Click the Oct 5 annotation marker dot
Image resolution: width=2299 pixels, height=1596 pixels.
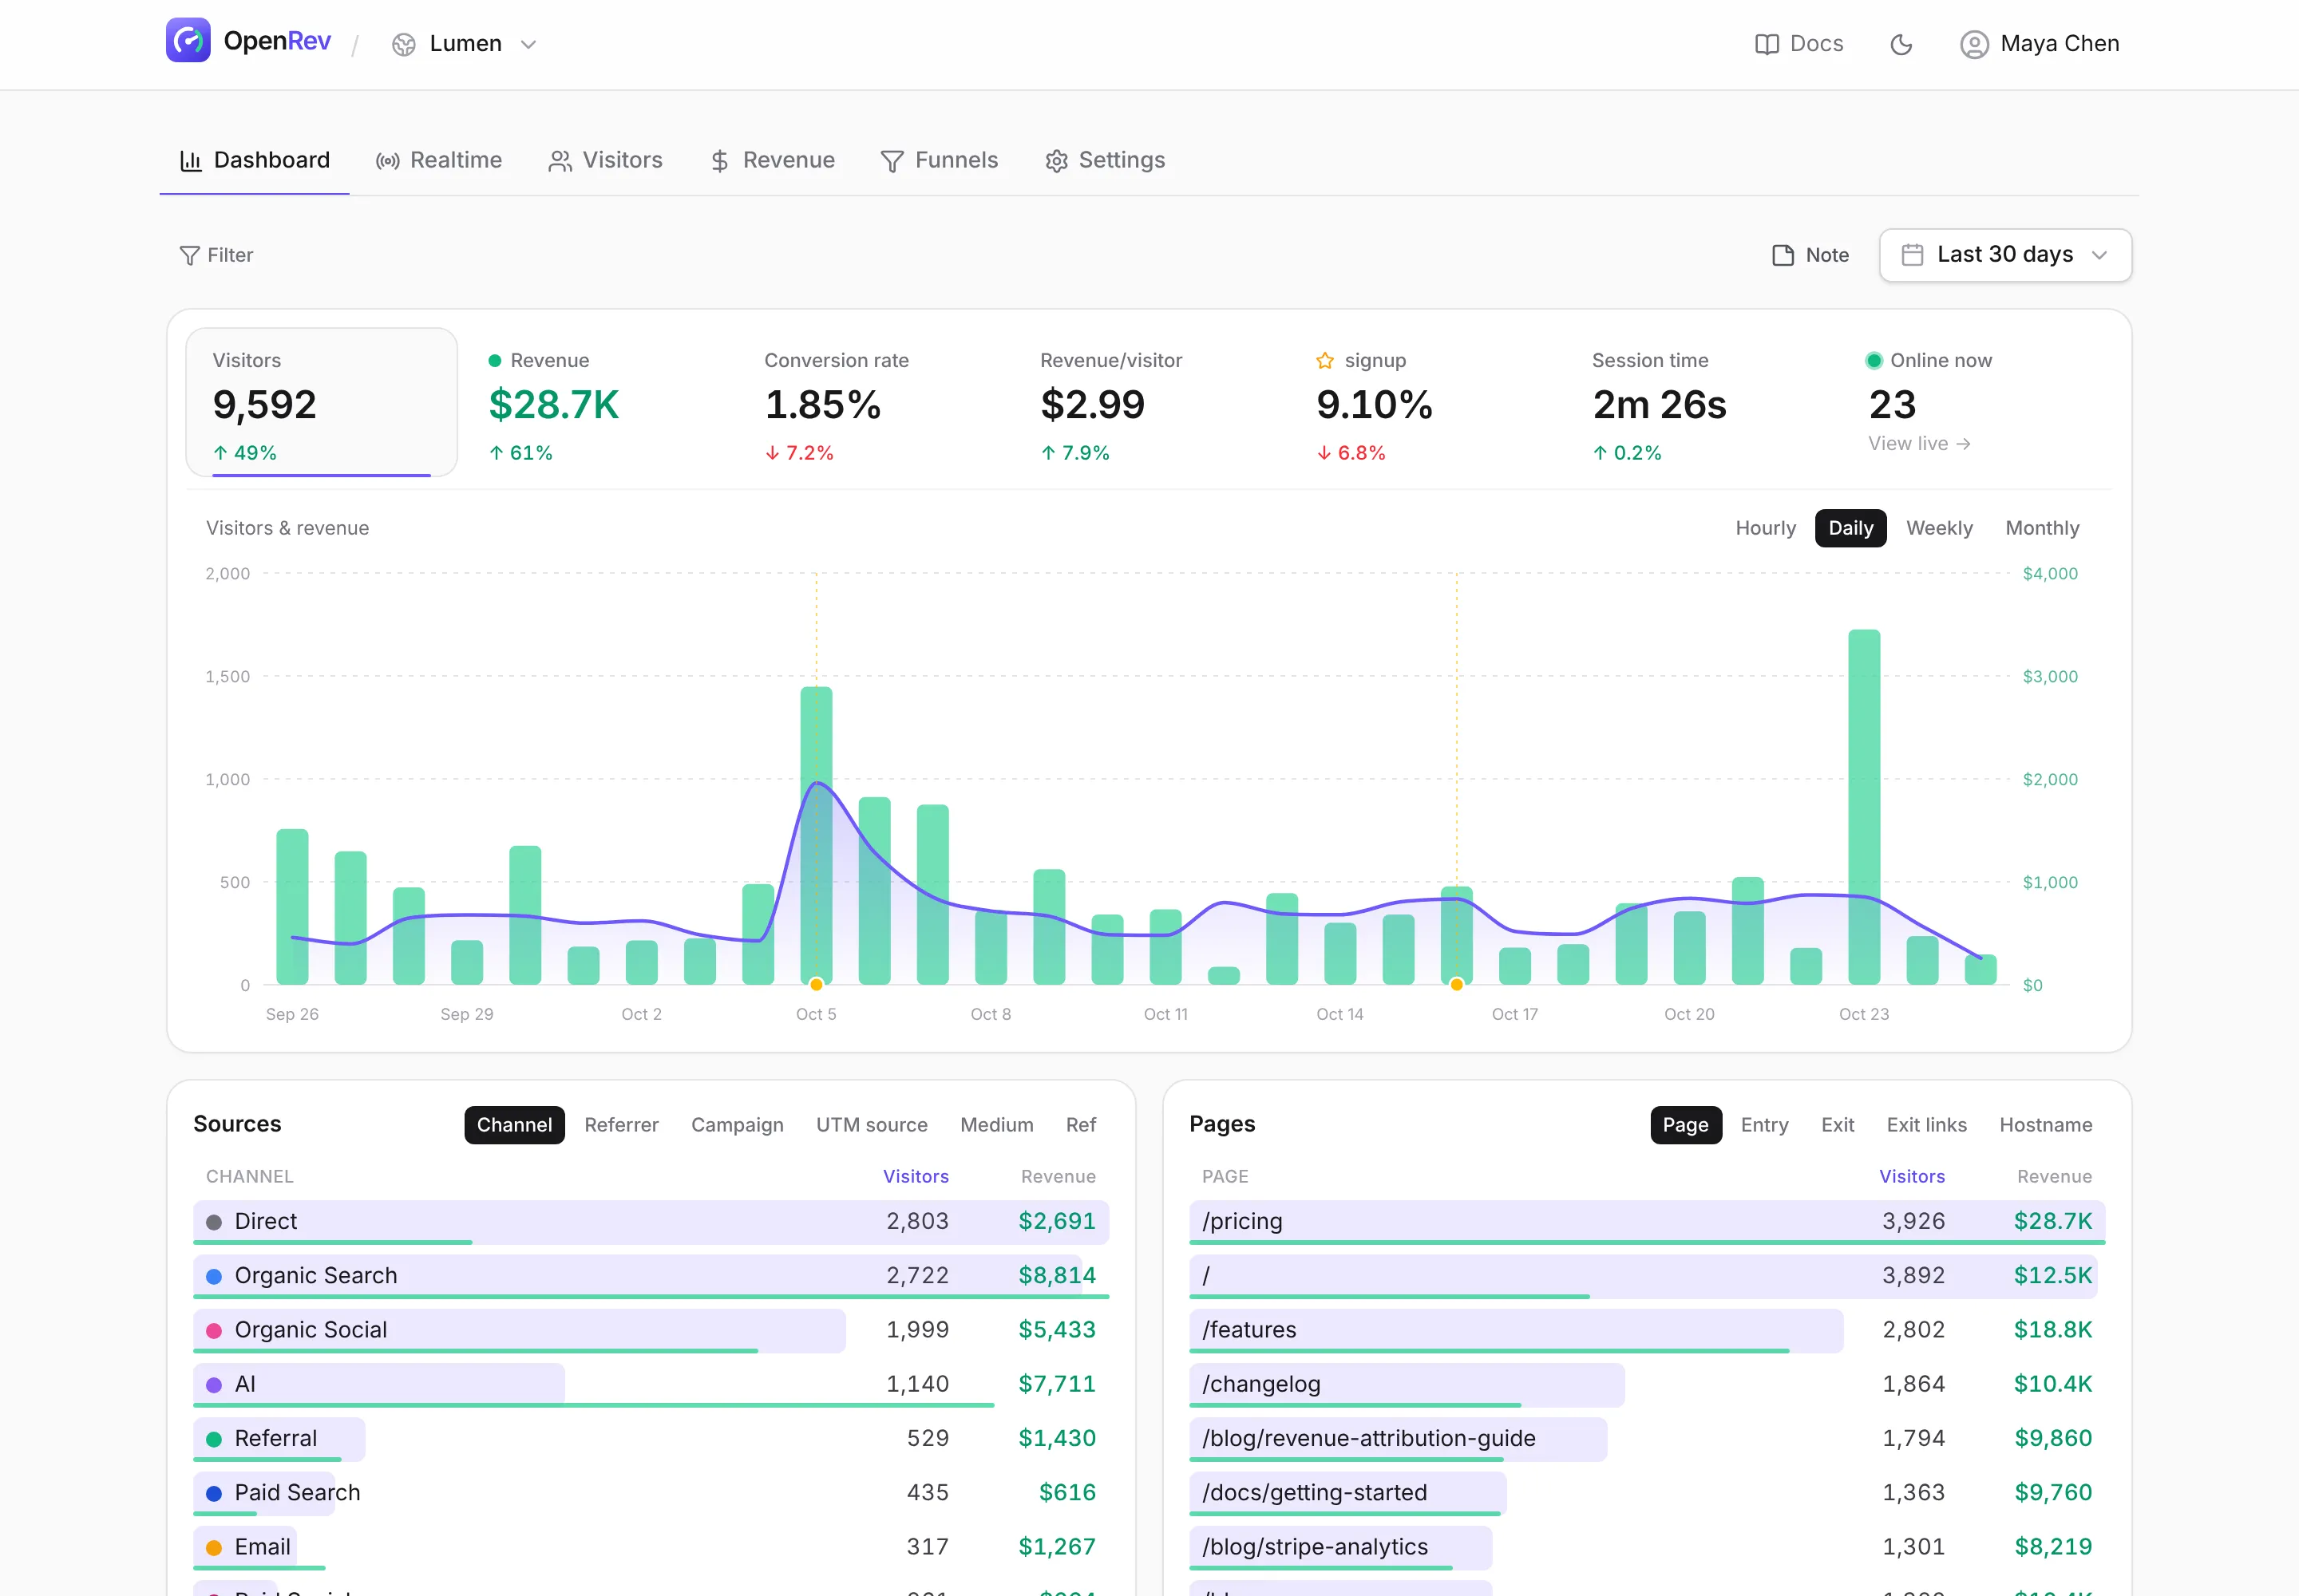817,985
